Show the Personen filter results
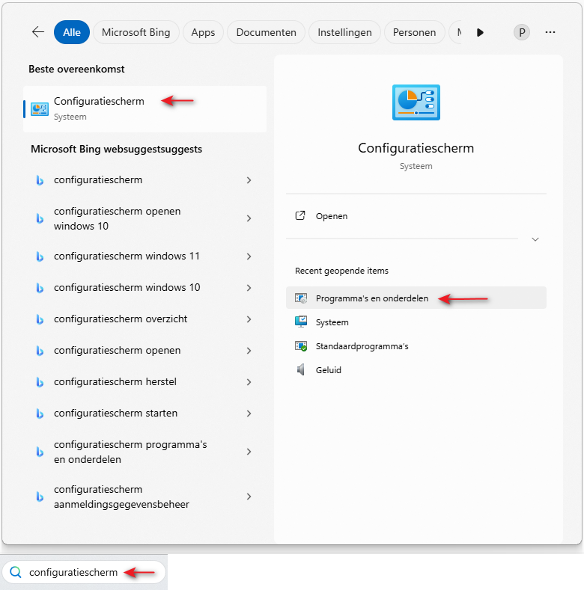The height and width of the screenshot is (590, 584). [414, 32]
